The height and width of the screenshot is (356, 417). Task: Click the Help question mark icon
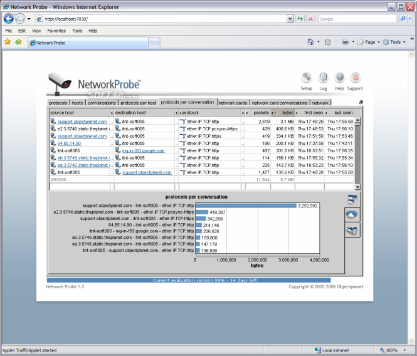(339, 78)
